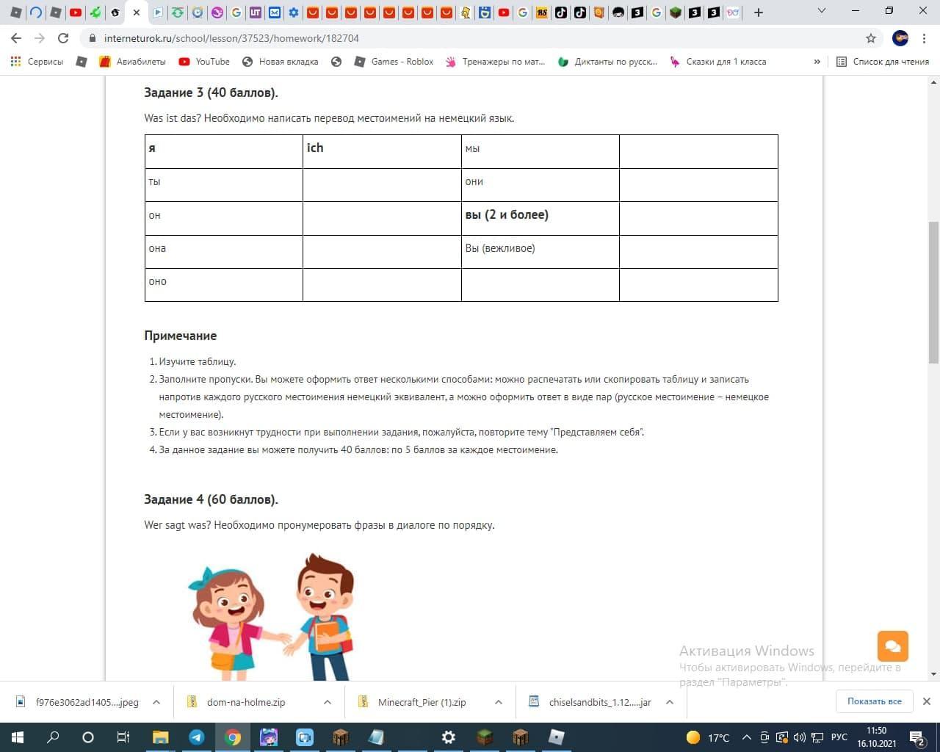Viewport: 940px width, 752px height.
Task: Select the 'ich' cell in the table
Action: (x=382, y=151)
